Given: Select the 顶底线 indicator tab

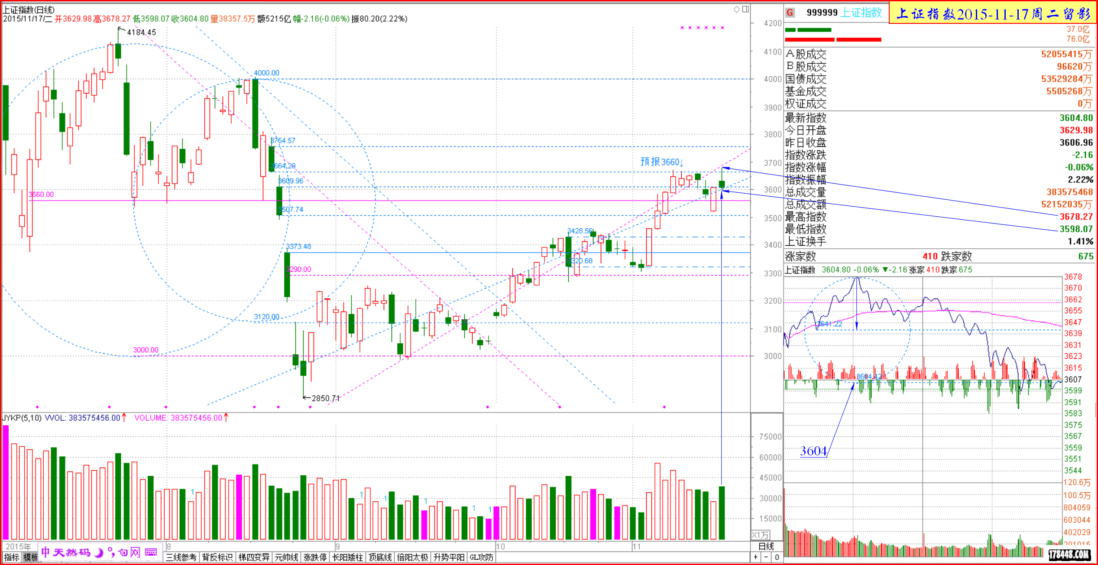Looking at the screenshot, I should (x=380, y=557).
